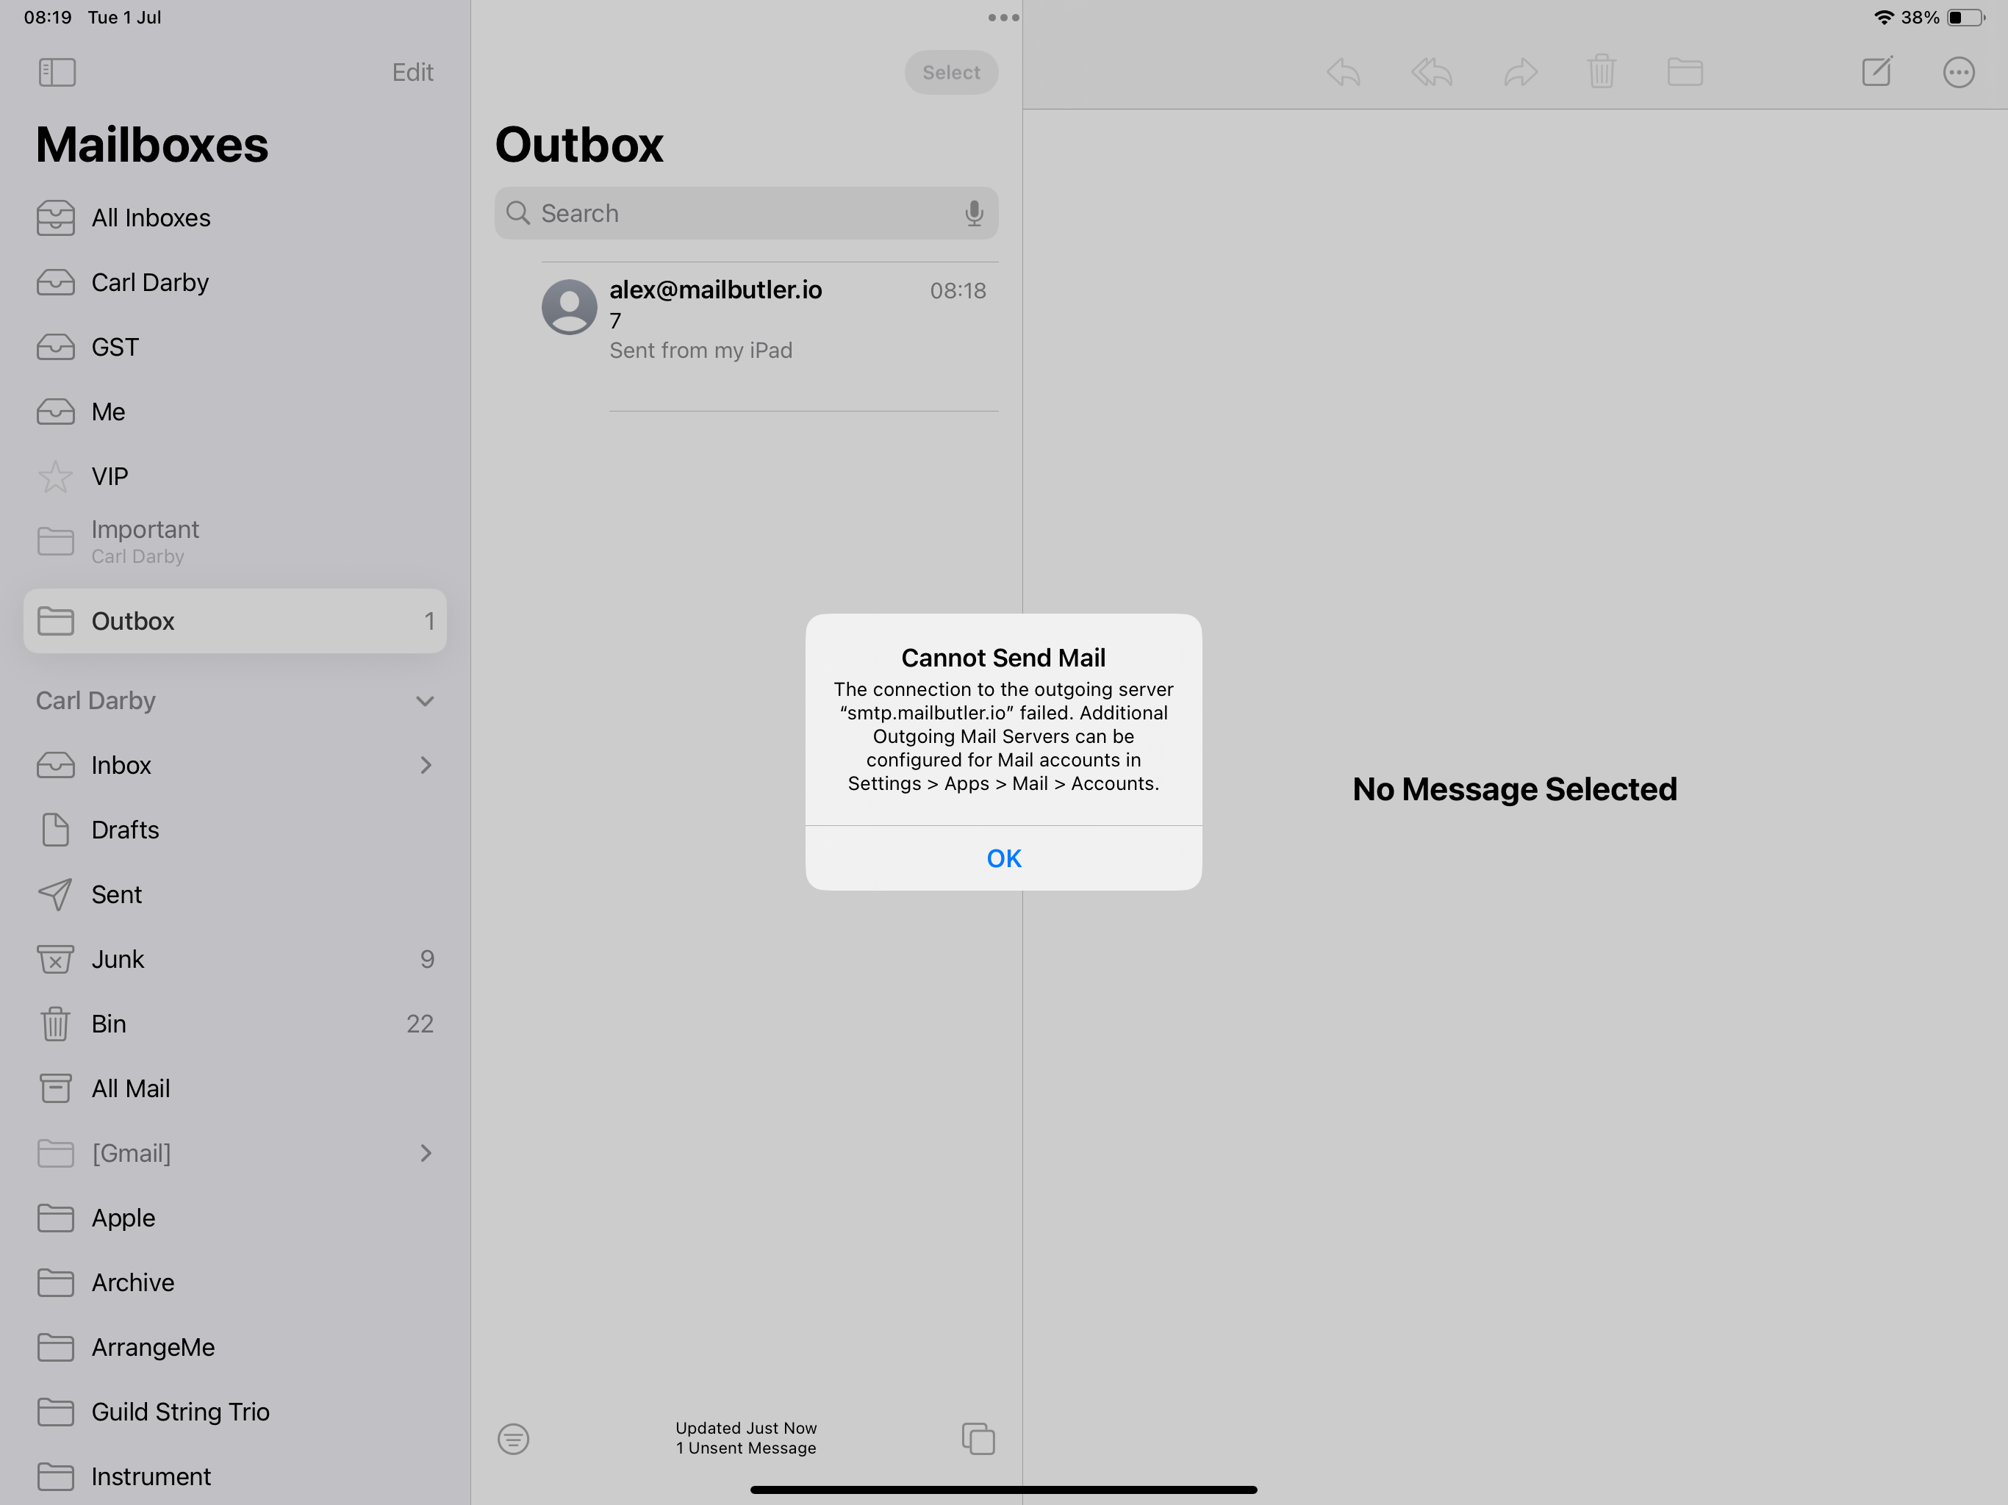Open the Drafts folder
The image size is (2008, 1505).
point(235,830)
